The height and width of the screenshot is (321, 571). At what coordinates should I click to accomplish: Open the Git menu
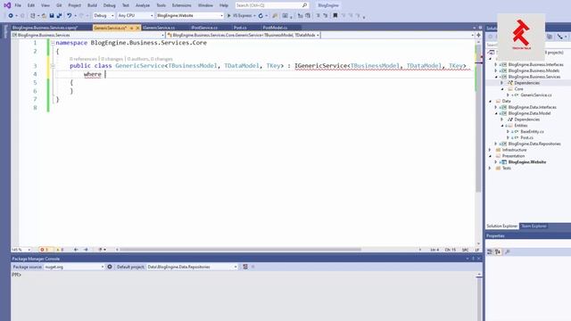59,5
